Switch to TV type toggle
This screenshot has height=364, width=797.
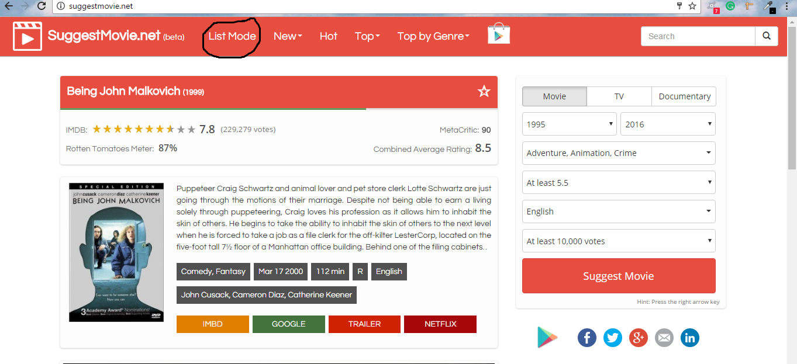[619, 96]
